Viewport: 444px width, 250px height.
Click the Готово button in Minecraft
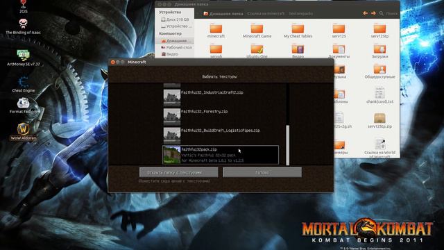pos(262,172)
